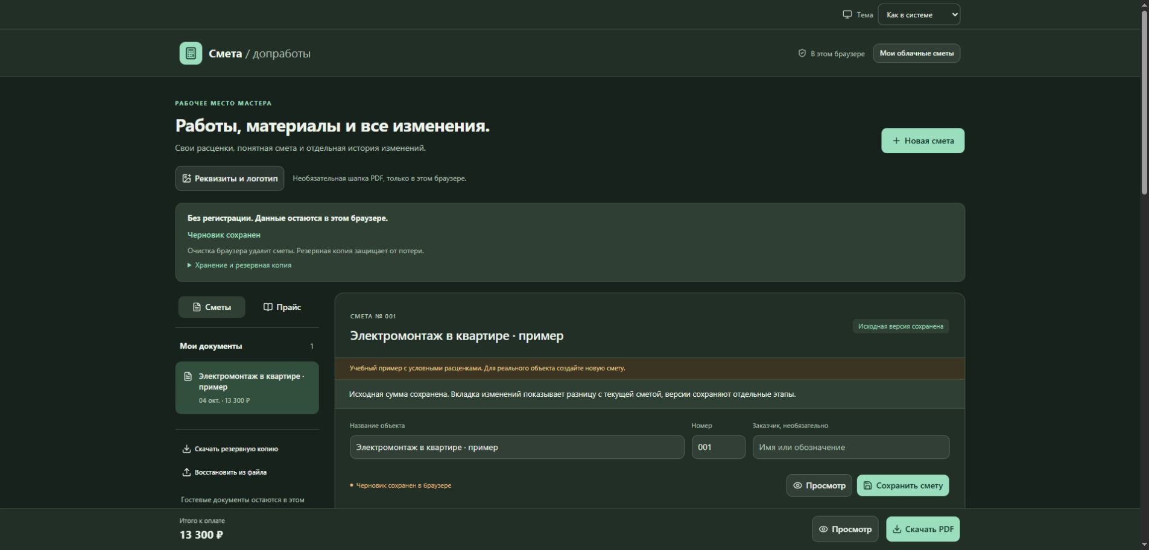Viewport: 1149px width, 550px height.
Task: Focus the Заказчик field Имя или обозначение
Action: tap(850, 447)
